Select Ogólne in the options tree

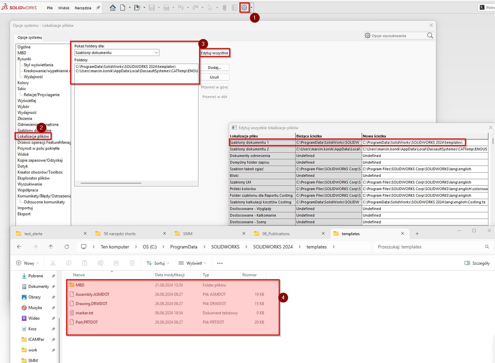pos(24,47)
